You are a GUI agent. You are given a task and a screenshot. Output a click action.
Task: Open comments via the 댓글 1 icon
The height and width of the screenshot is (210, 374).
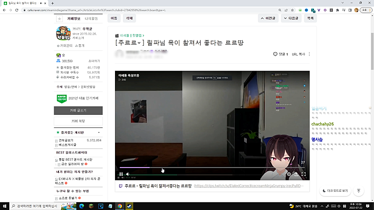point(280,54)
